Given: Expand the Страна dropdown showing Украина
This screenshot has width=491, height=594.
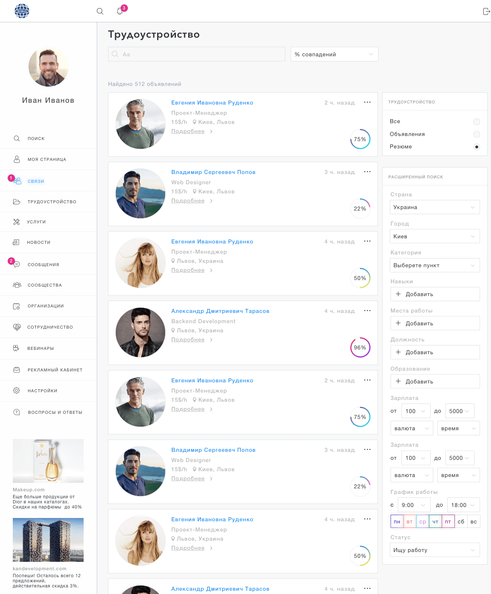Looking at the screenshot, I should click(x=435, y=207).
